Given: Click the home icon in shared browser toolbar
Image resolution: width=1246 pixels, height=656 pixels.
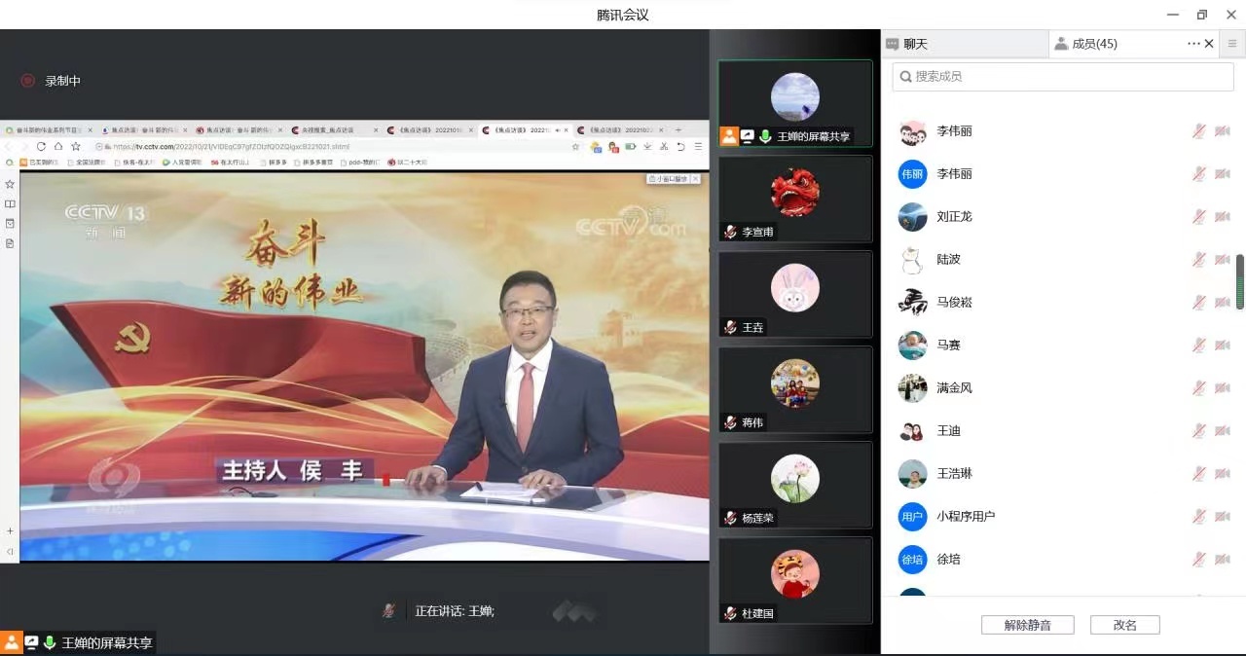Looking at the screenshot, I should [58, 146].
